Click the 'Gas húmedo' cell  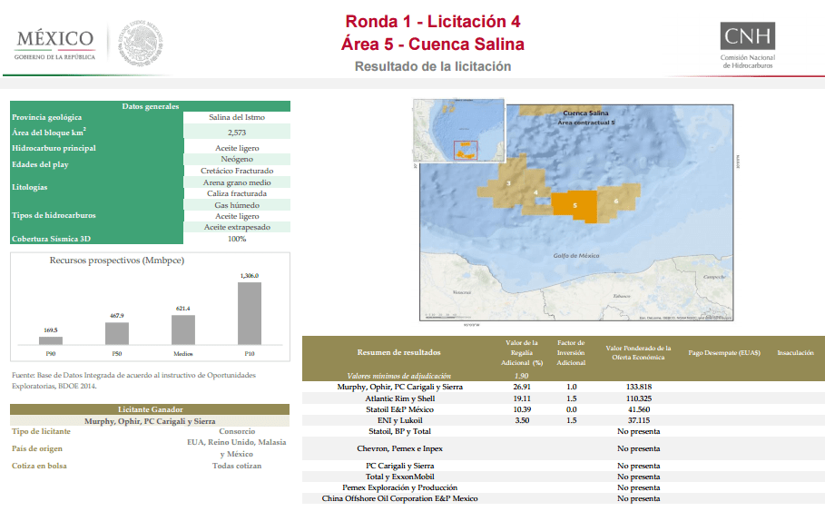(x=237, y=205)
